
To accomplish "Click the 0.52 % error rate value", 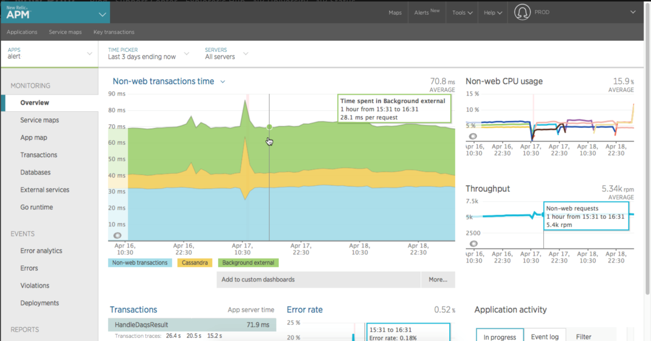I will point(444,310).
